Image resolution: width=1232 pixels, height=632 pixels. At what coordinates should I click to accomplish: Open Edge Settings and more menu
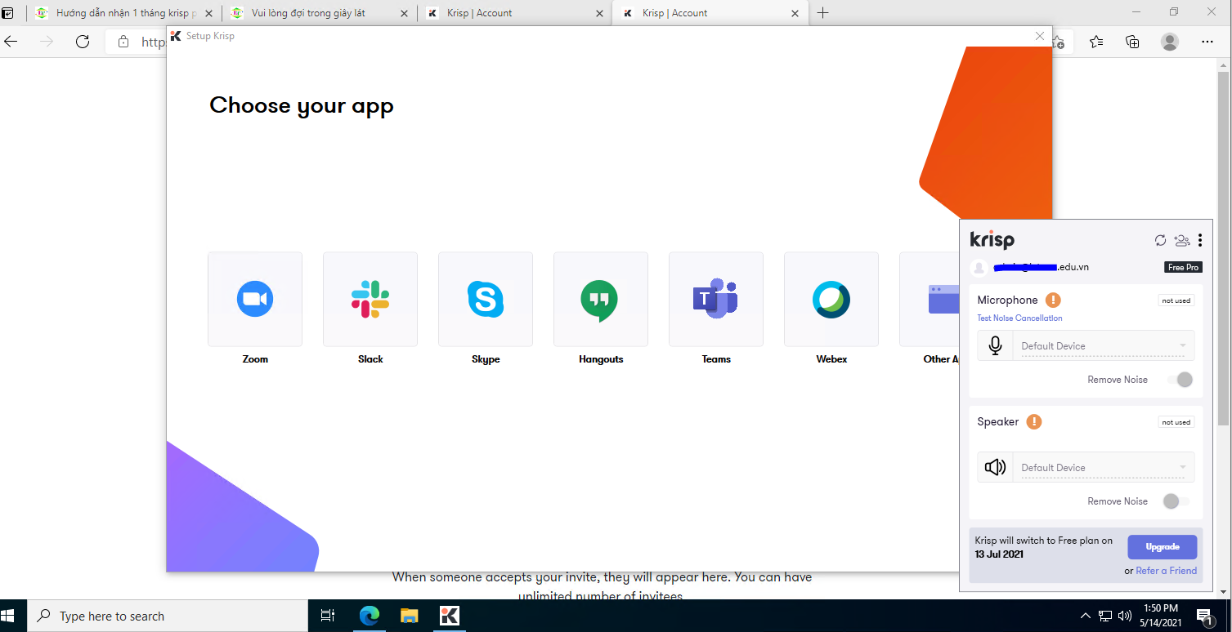tap(1207, 42)
